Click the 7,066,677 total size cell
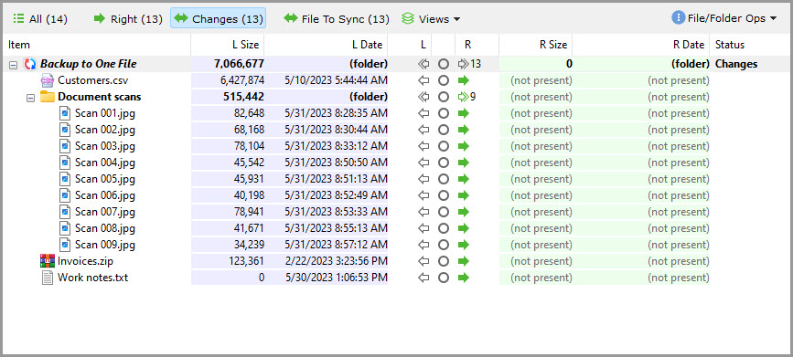Image resolution: width=793 pixels, height=357 pixels. (x=240, y=64)
